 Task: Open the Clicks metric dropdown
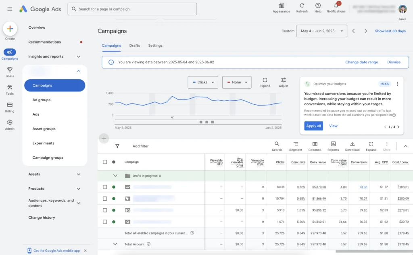point(203,82)
